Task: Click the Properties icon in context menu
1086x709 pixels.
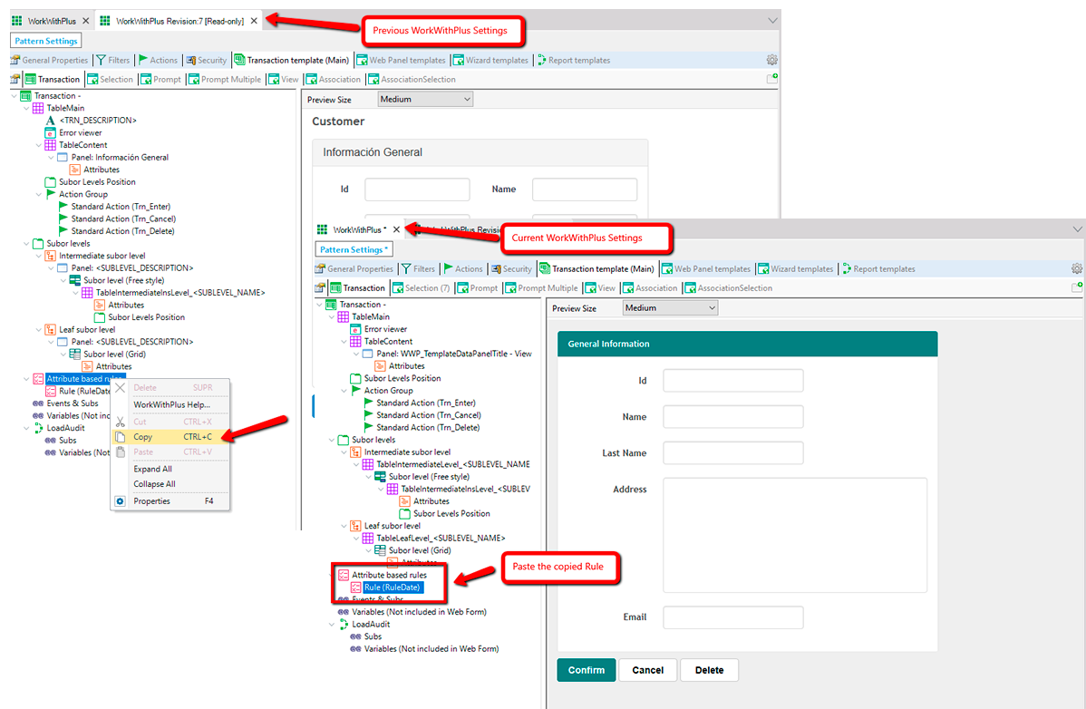Action: click(120, 501)
